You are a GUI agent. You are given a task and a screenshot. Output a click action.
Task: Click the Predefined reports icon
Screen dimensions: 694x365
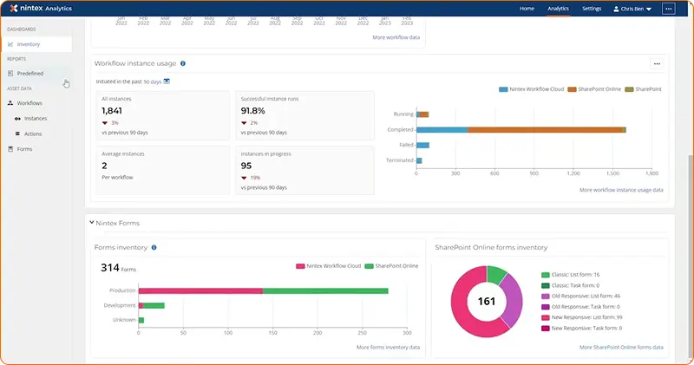(10, 74)
